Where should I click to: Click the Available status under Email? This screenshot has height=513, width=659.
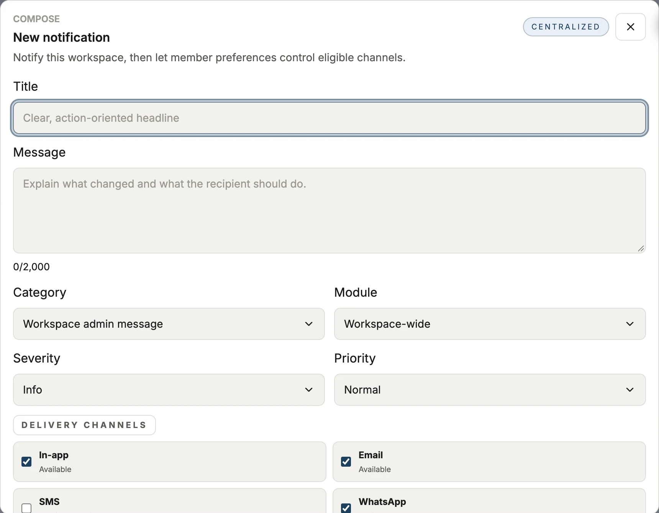(x=375, y=469)
